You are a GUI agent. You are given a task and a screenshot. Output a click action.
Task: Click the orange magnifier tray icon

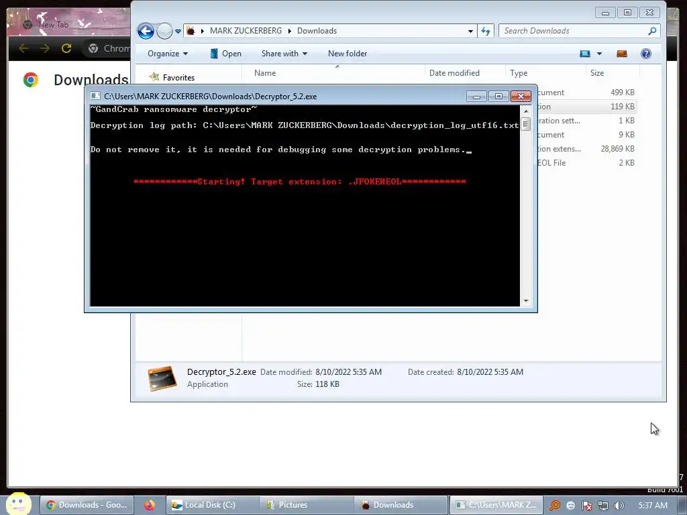pos(555,506)
